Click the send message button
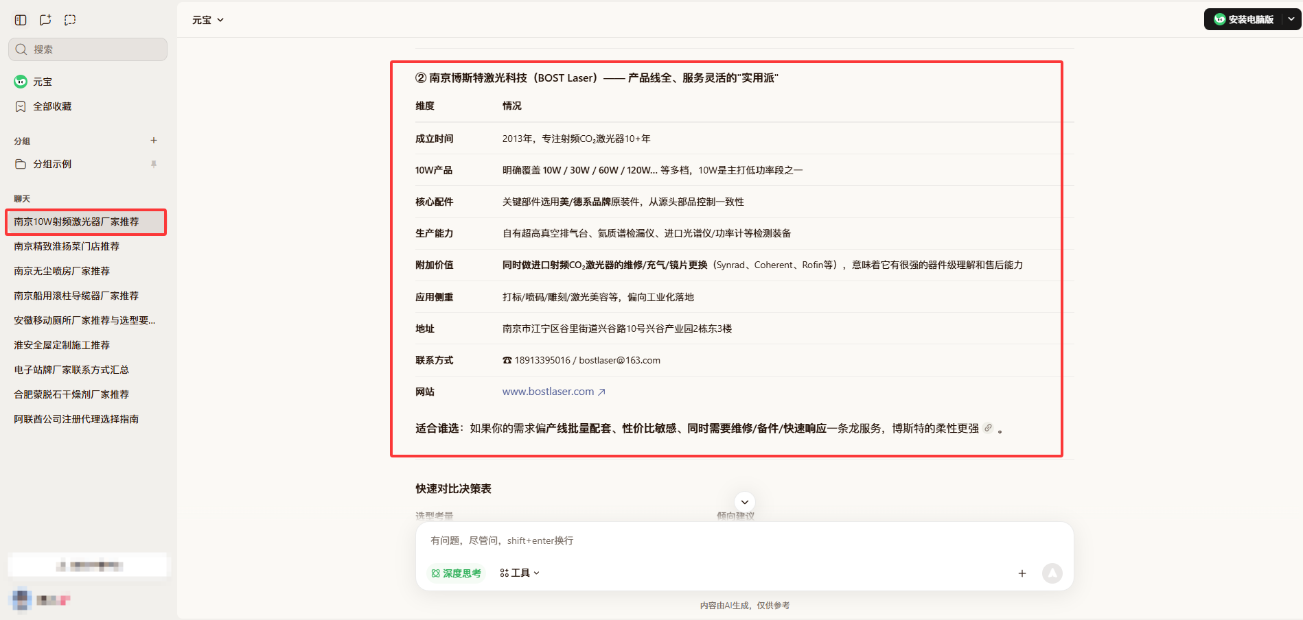The height and width of the screenshot is (620, 1303). tap(1052, 573)
